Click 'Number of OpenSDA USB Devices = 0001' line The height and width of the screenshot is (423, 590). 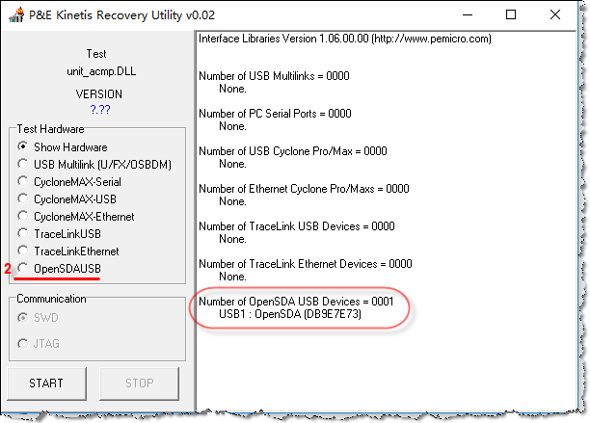pos(296,302)
